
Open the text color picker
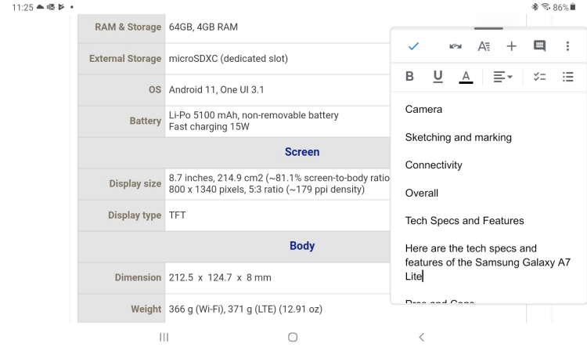point(466,77)
